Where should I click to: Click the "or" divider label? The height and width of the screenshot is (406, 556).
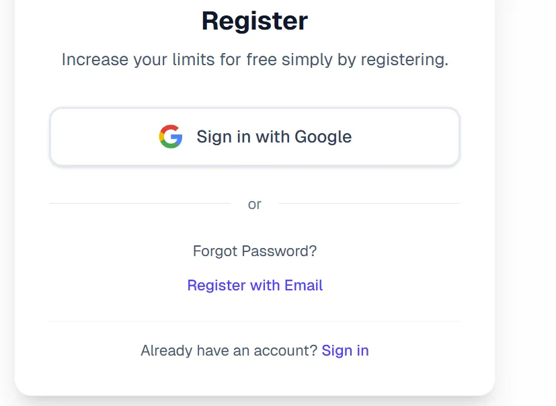coord(254,204)
